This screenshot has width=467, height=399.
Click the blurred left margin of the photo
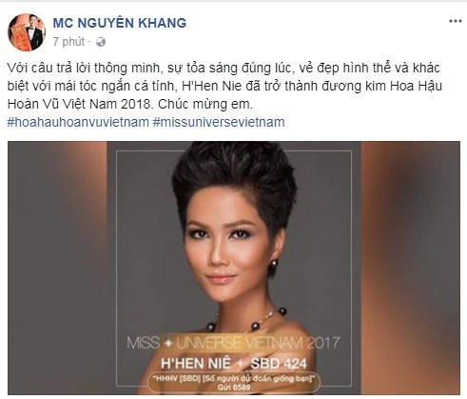[57, 268]
